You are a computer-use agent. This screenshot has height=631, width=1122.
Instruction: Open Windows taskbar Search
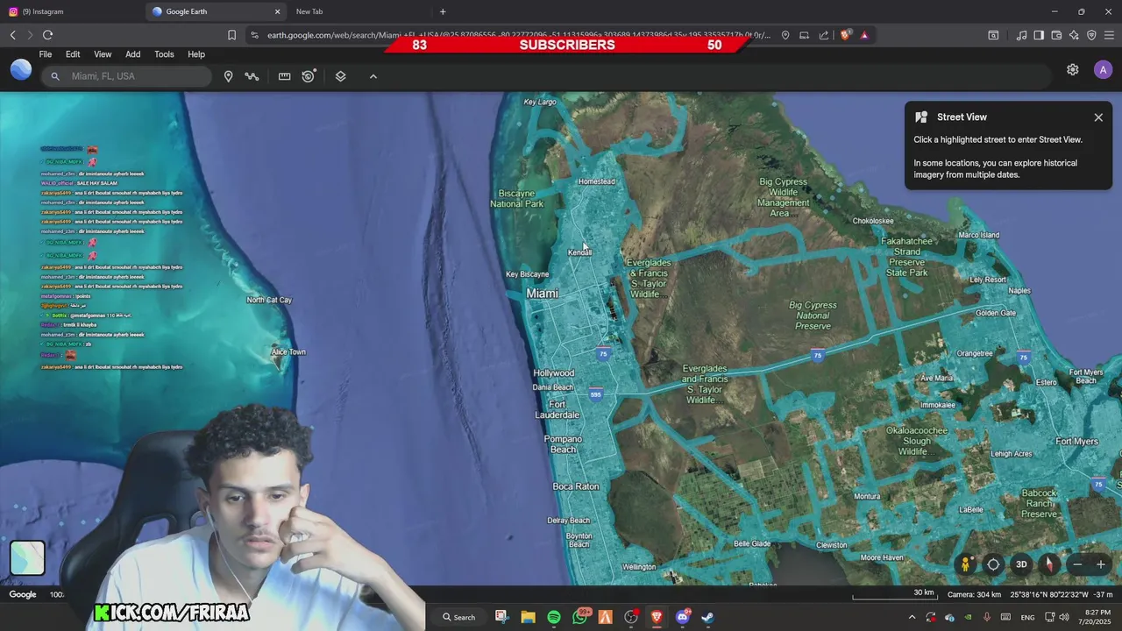[459, 617]
